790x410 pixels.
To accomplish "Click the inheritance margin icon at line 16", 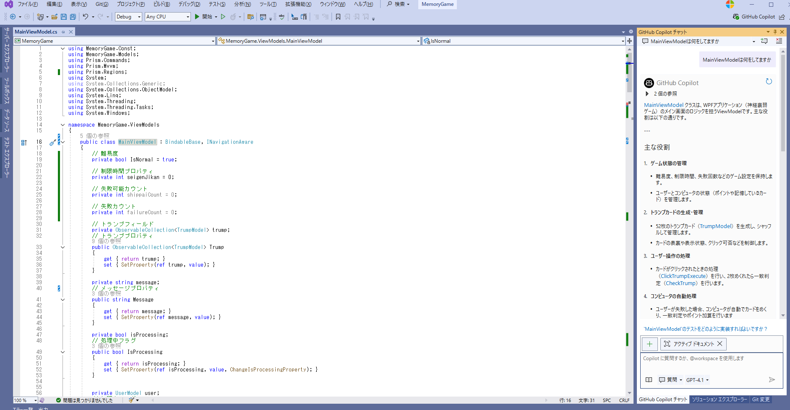I will click(24, 143).
